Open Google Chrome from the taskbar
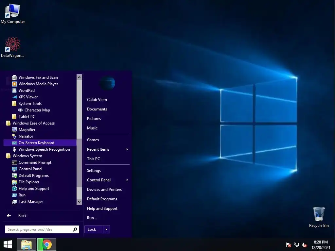Viewport: 335px width, 251px height. (47, 244)
